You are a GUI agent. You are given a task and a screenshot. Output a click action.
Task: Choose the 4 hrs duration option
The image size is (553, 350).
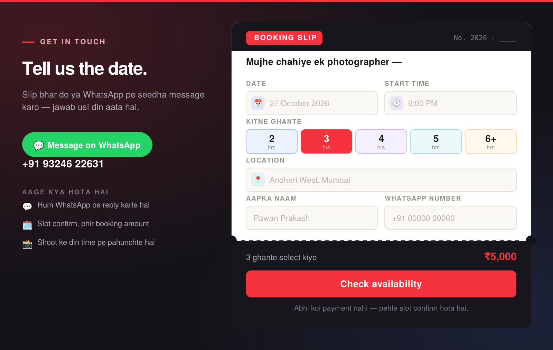point(381,141)
